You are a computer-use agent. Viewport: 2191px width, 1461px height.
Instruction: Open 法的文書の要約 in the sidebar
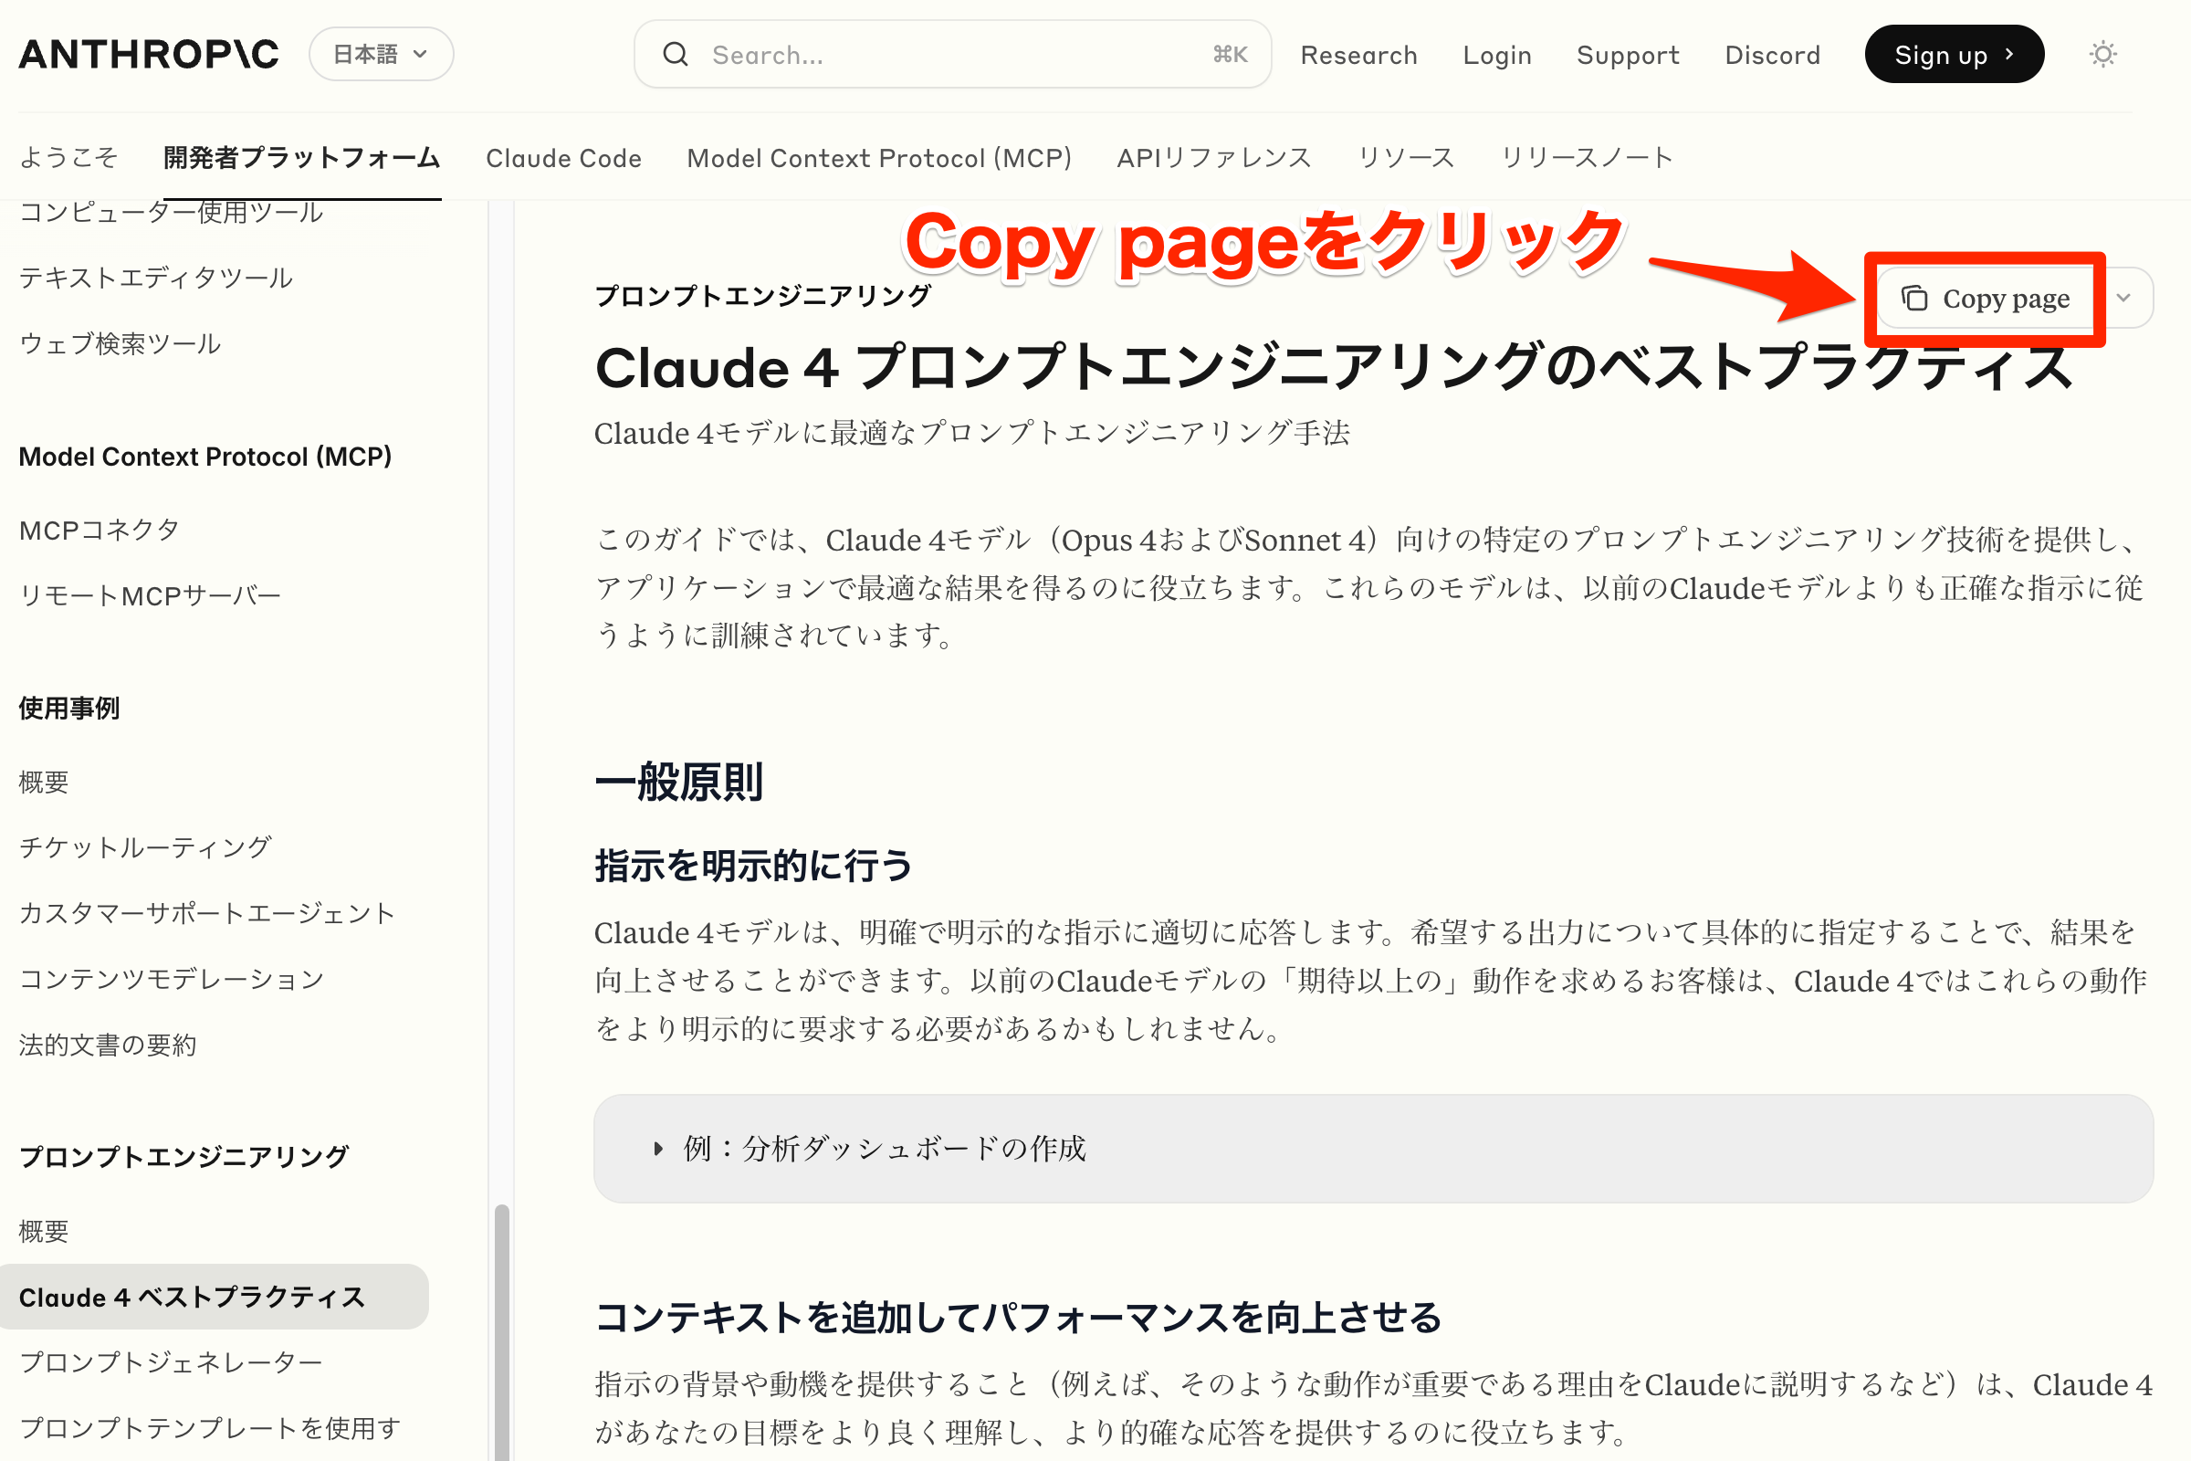(x=108, y=1045)
